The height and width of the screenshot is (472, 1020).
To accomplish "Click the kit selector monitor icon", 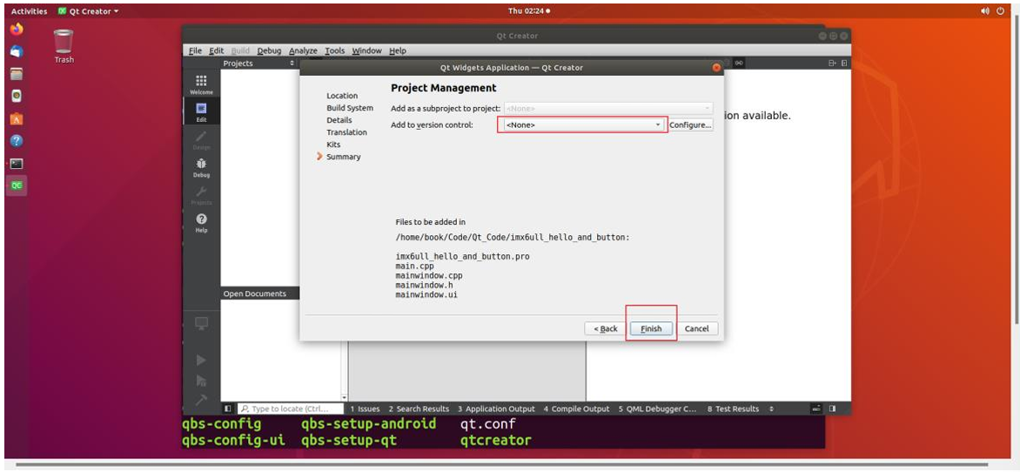I will (x=201, y=323).
